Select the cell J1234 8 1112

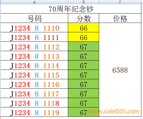34,46
